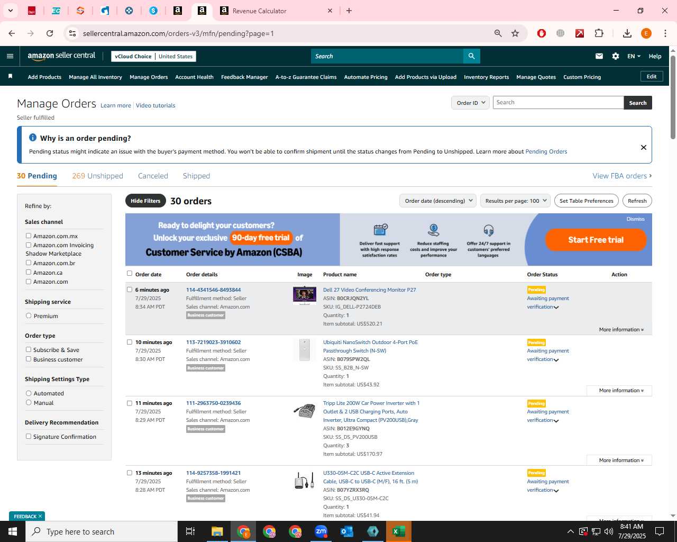Image resolution: width=677 pixels, height=542 pixels.
Task: Open the EN language dropdown
Action: (634, 56)
